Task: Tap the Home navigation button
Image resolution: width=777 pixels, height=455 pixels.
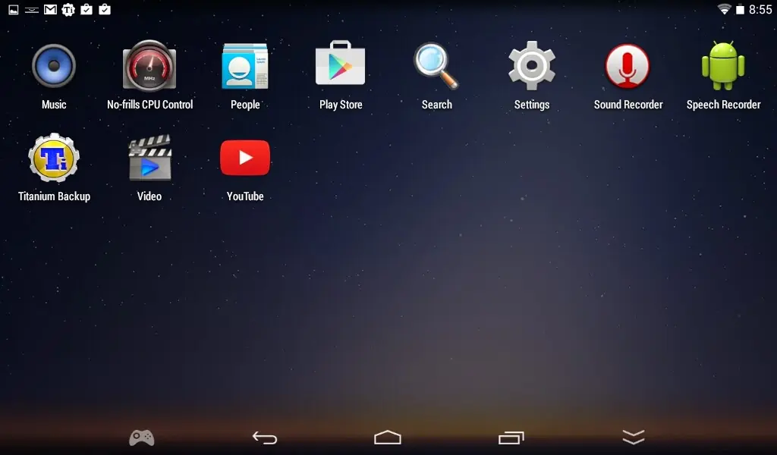Action: (x=388, y=438)
